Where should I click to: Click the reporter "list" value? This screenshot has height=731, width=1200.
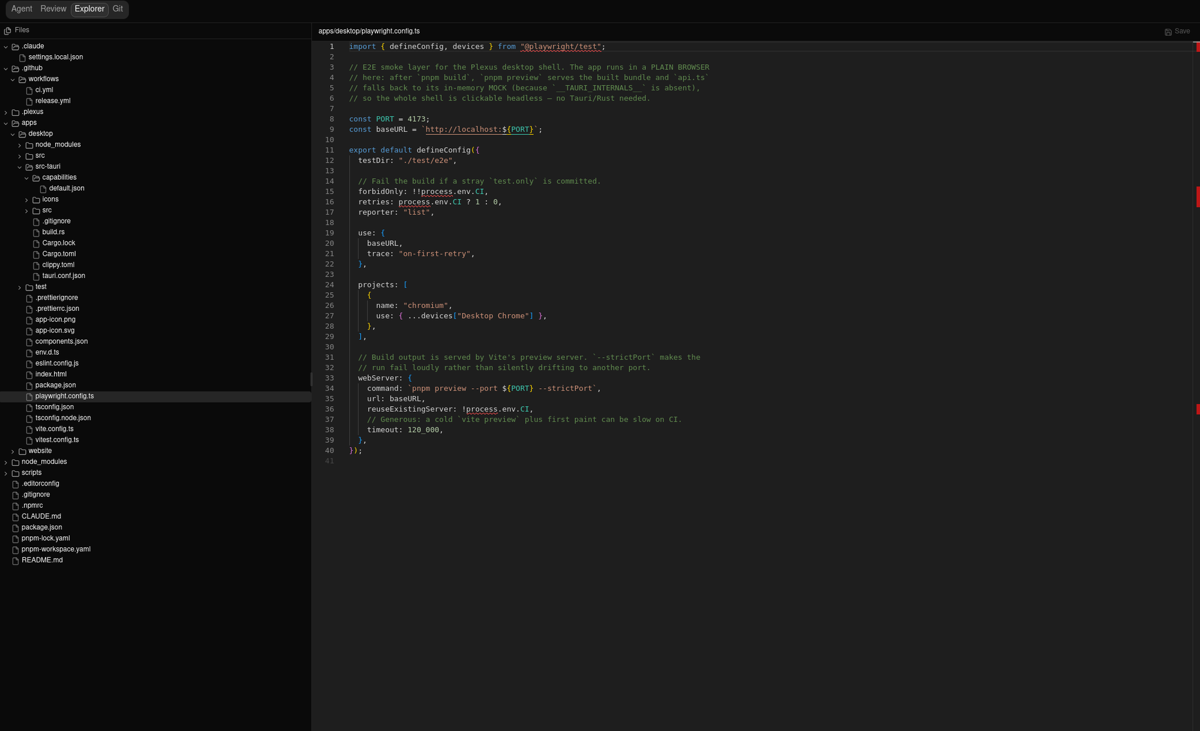tap(416, 212)
